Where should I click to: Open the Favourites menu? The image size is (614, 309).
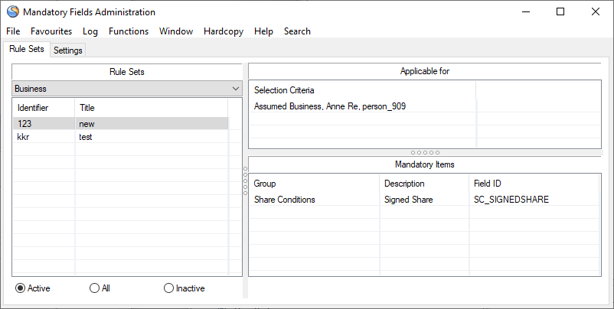pyautogui.click(x=51, y=31)
